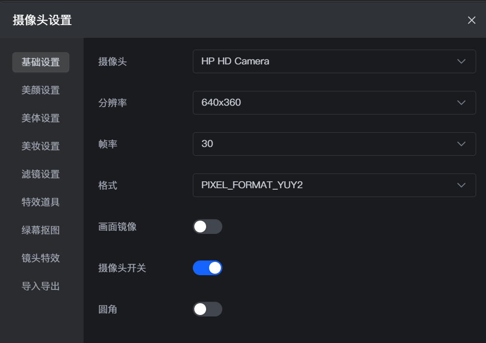The width and height of the screenshot is (486, 343).
Task: Switch to 美颜设置 tab
Action: click(41, 90)
